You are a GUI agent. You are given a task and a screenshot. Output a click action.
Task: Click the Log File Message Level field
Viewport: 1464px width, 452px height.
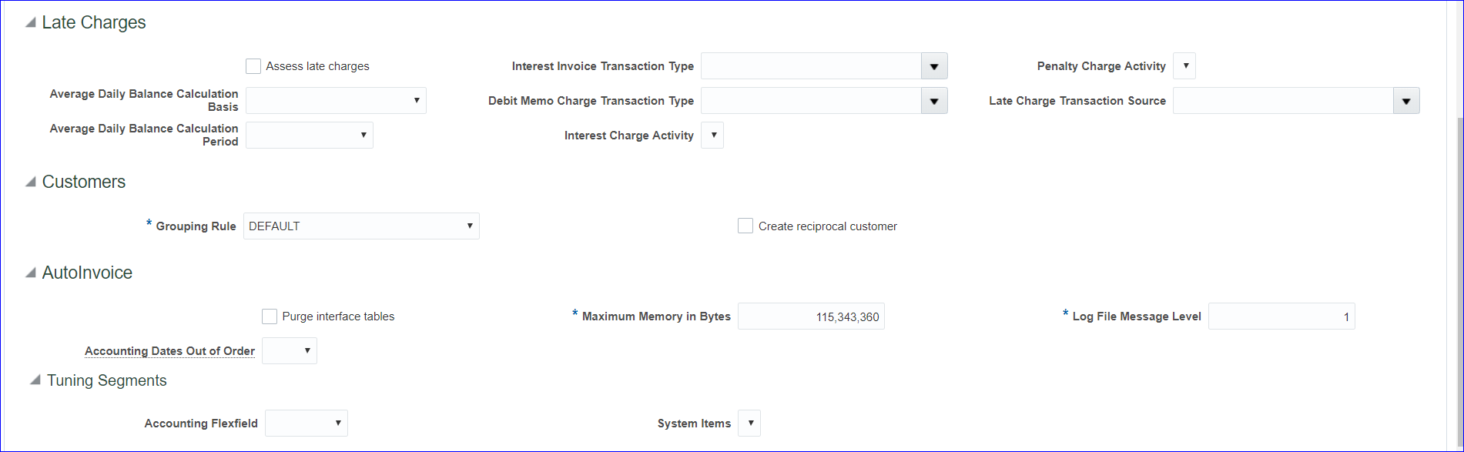click(1281, 316)
